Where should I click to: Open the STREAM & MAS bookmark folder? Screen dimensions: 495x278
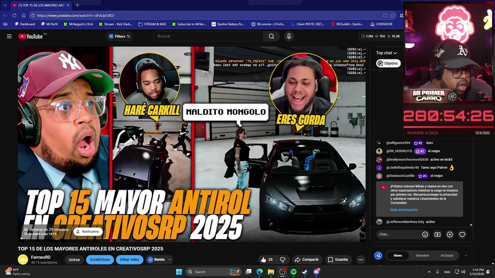click(152, 24)
